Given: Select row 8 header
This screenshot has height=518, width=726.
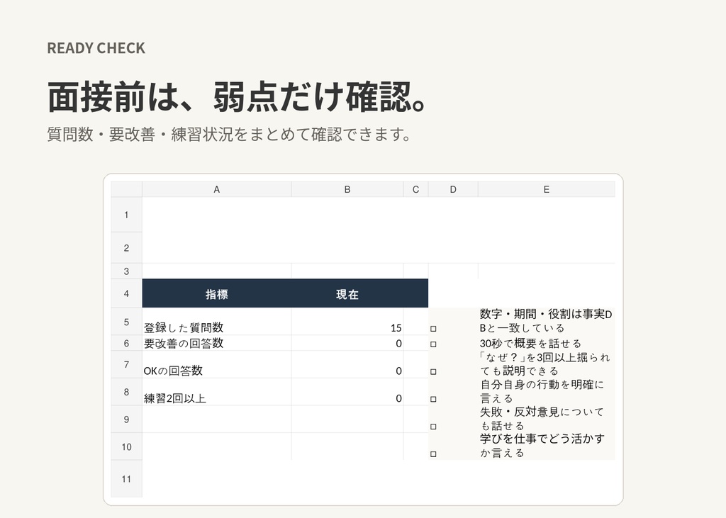Looking at the screenshot, I should [126, 392].
